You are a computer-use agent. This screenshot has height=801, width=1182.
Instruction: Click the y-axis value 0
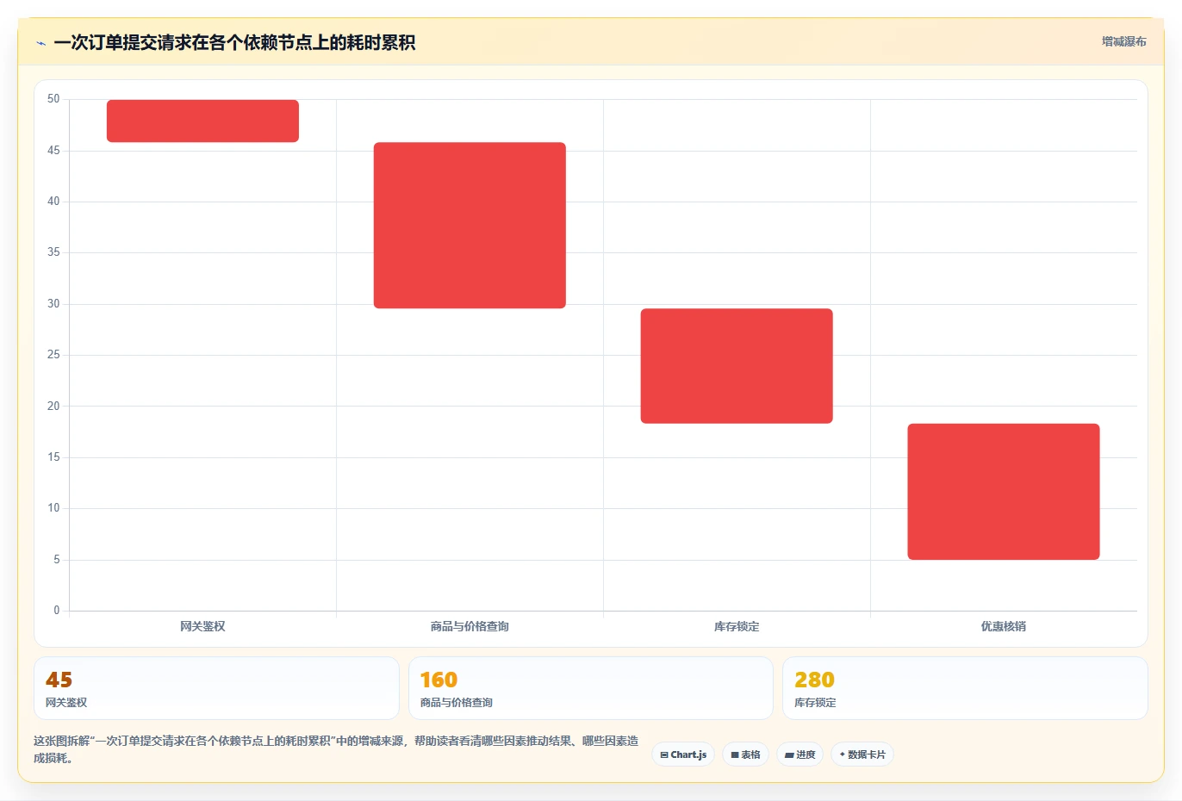click(57, 611)
